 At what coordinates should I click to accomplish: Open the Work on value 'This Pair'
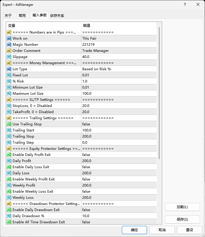tap(89, 38)
